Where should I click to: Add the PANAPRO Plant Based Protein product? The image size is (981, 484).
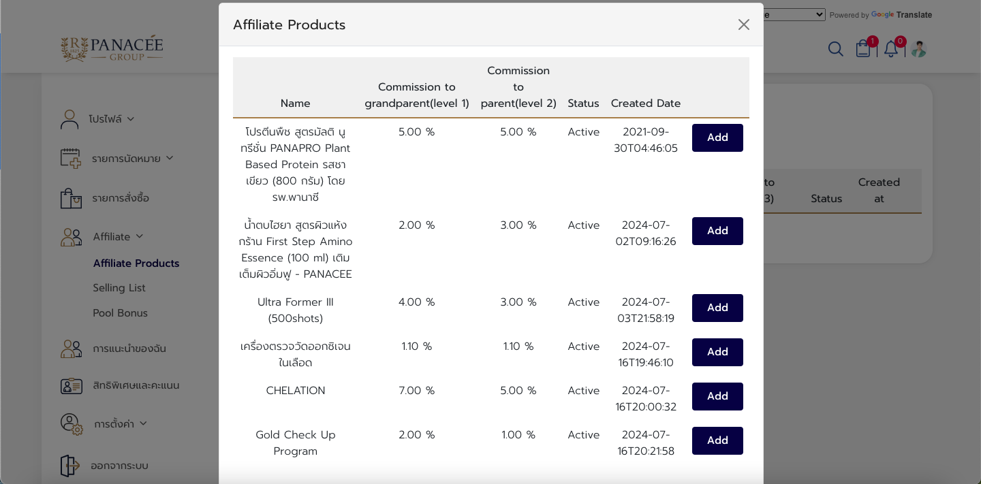[x=717, y=138]
